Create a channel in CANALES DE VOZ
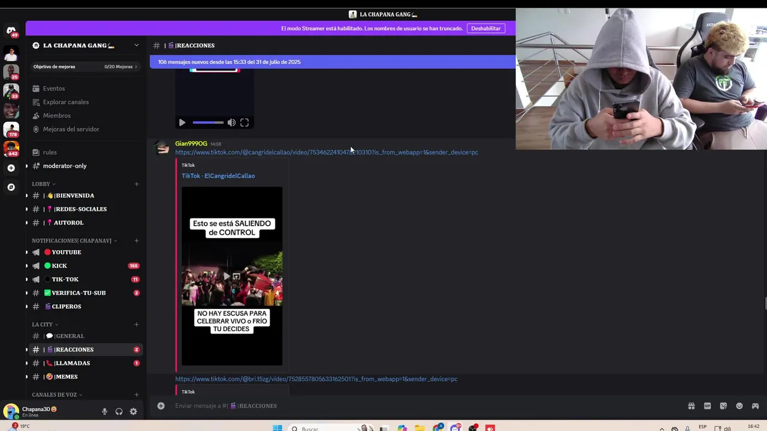The height and width of the screenshot is (431, 767). click(x=137, y=394)
